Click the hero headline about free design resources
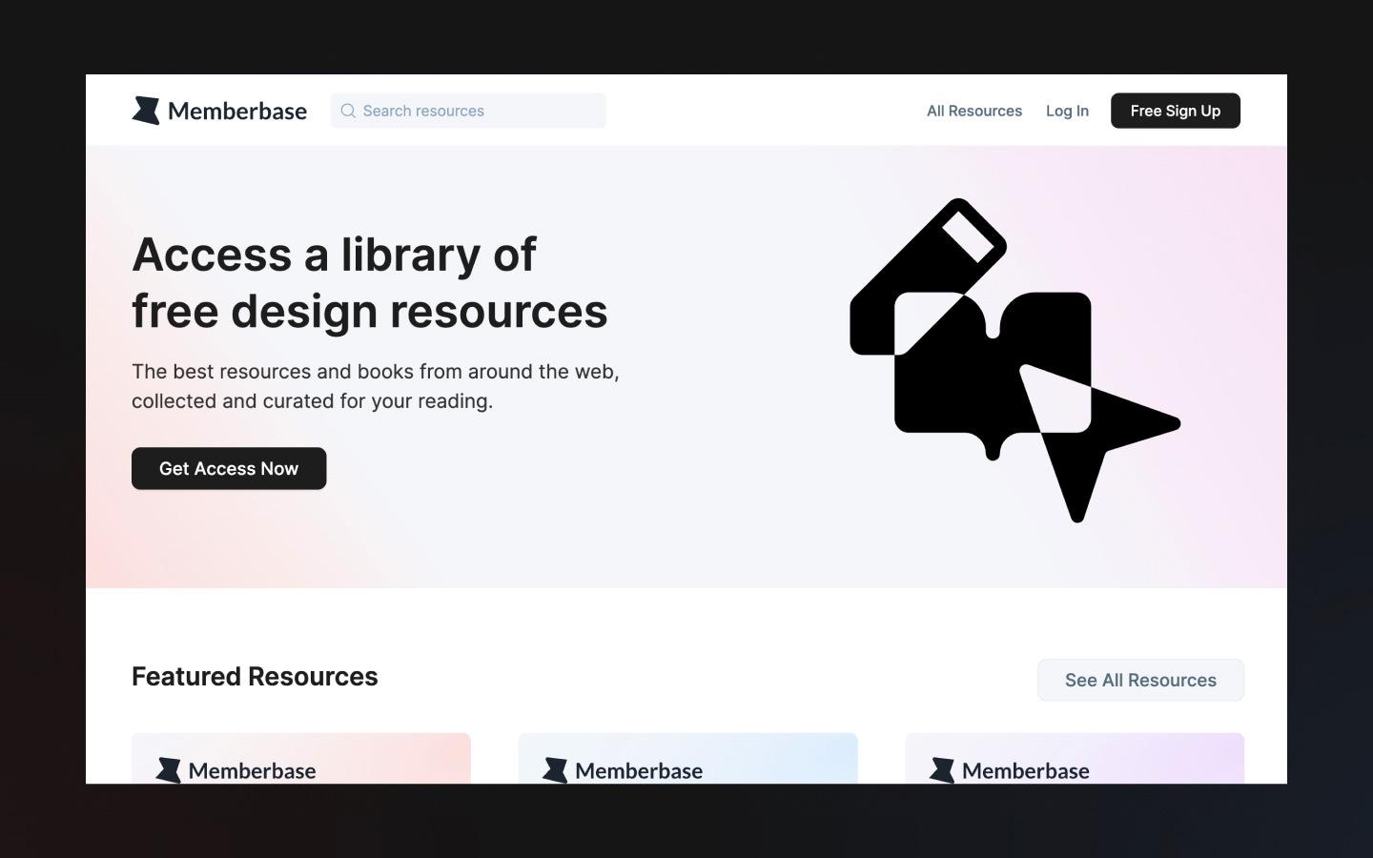This screenshot has width=1373, height=858. click(370, 282)
